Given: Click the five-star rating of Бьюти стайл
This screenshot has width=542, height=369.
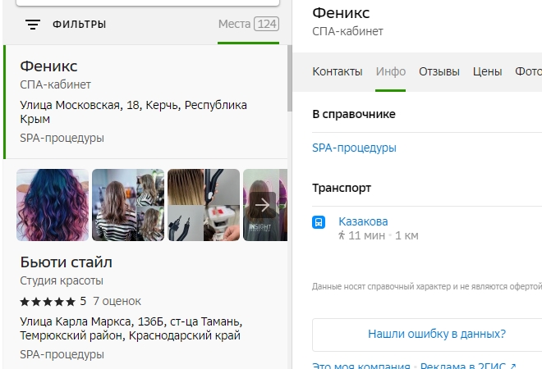Looking at the screenshot, I should [48, 301].
